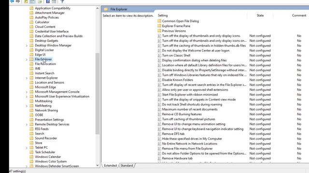Expand the Internet Explorer tree node

coord(27,78)
